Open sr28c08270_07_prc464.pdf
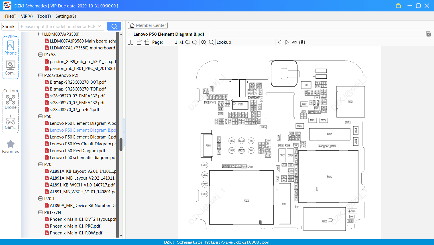 (x=75, y=110)
